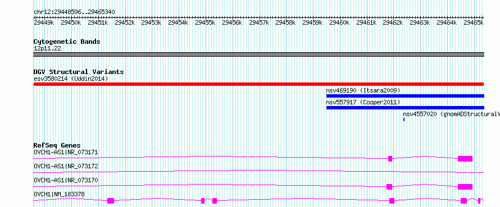Screen dimensions: 500x207
Task: Open the nsv557917 (Cooper2011) label
Action: click(x=363, y=102)
